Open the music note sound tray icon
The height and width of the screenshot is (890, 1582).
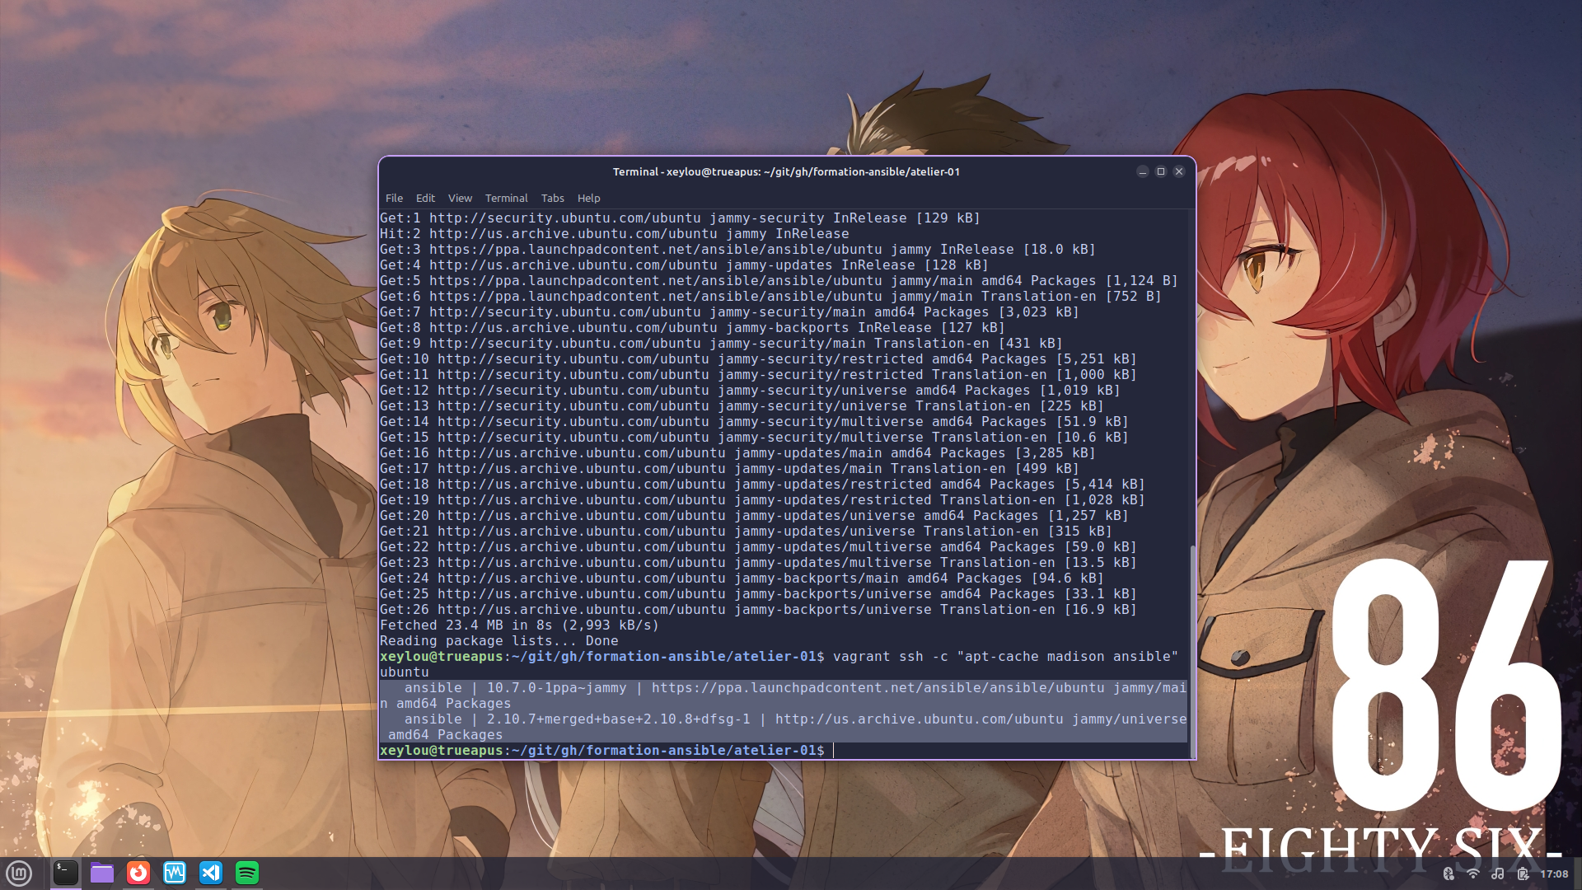[1498, 874]
